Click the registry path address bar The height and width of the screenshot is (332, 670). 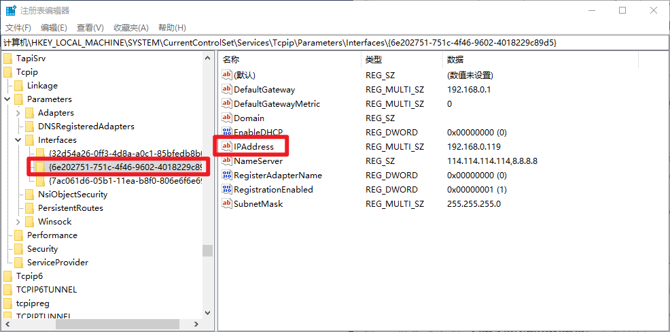pyautogui.click(x=335, y=43)
